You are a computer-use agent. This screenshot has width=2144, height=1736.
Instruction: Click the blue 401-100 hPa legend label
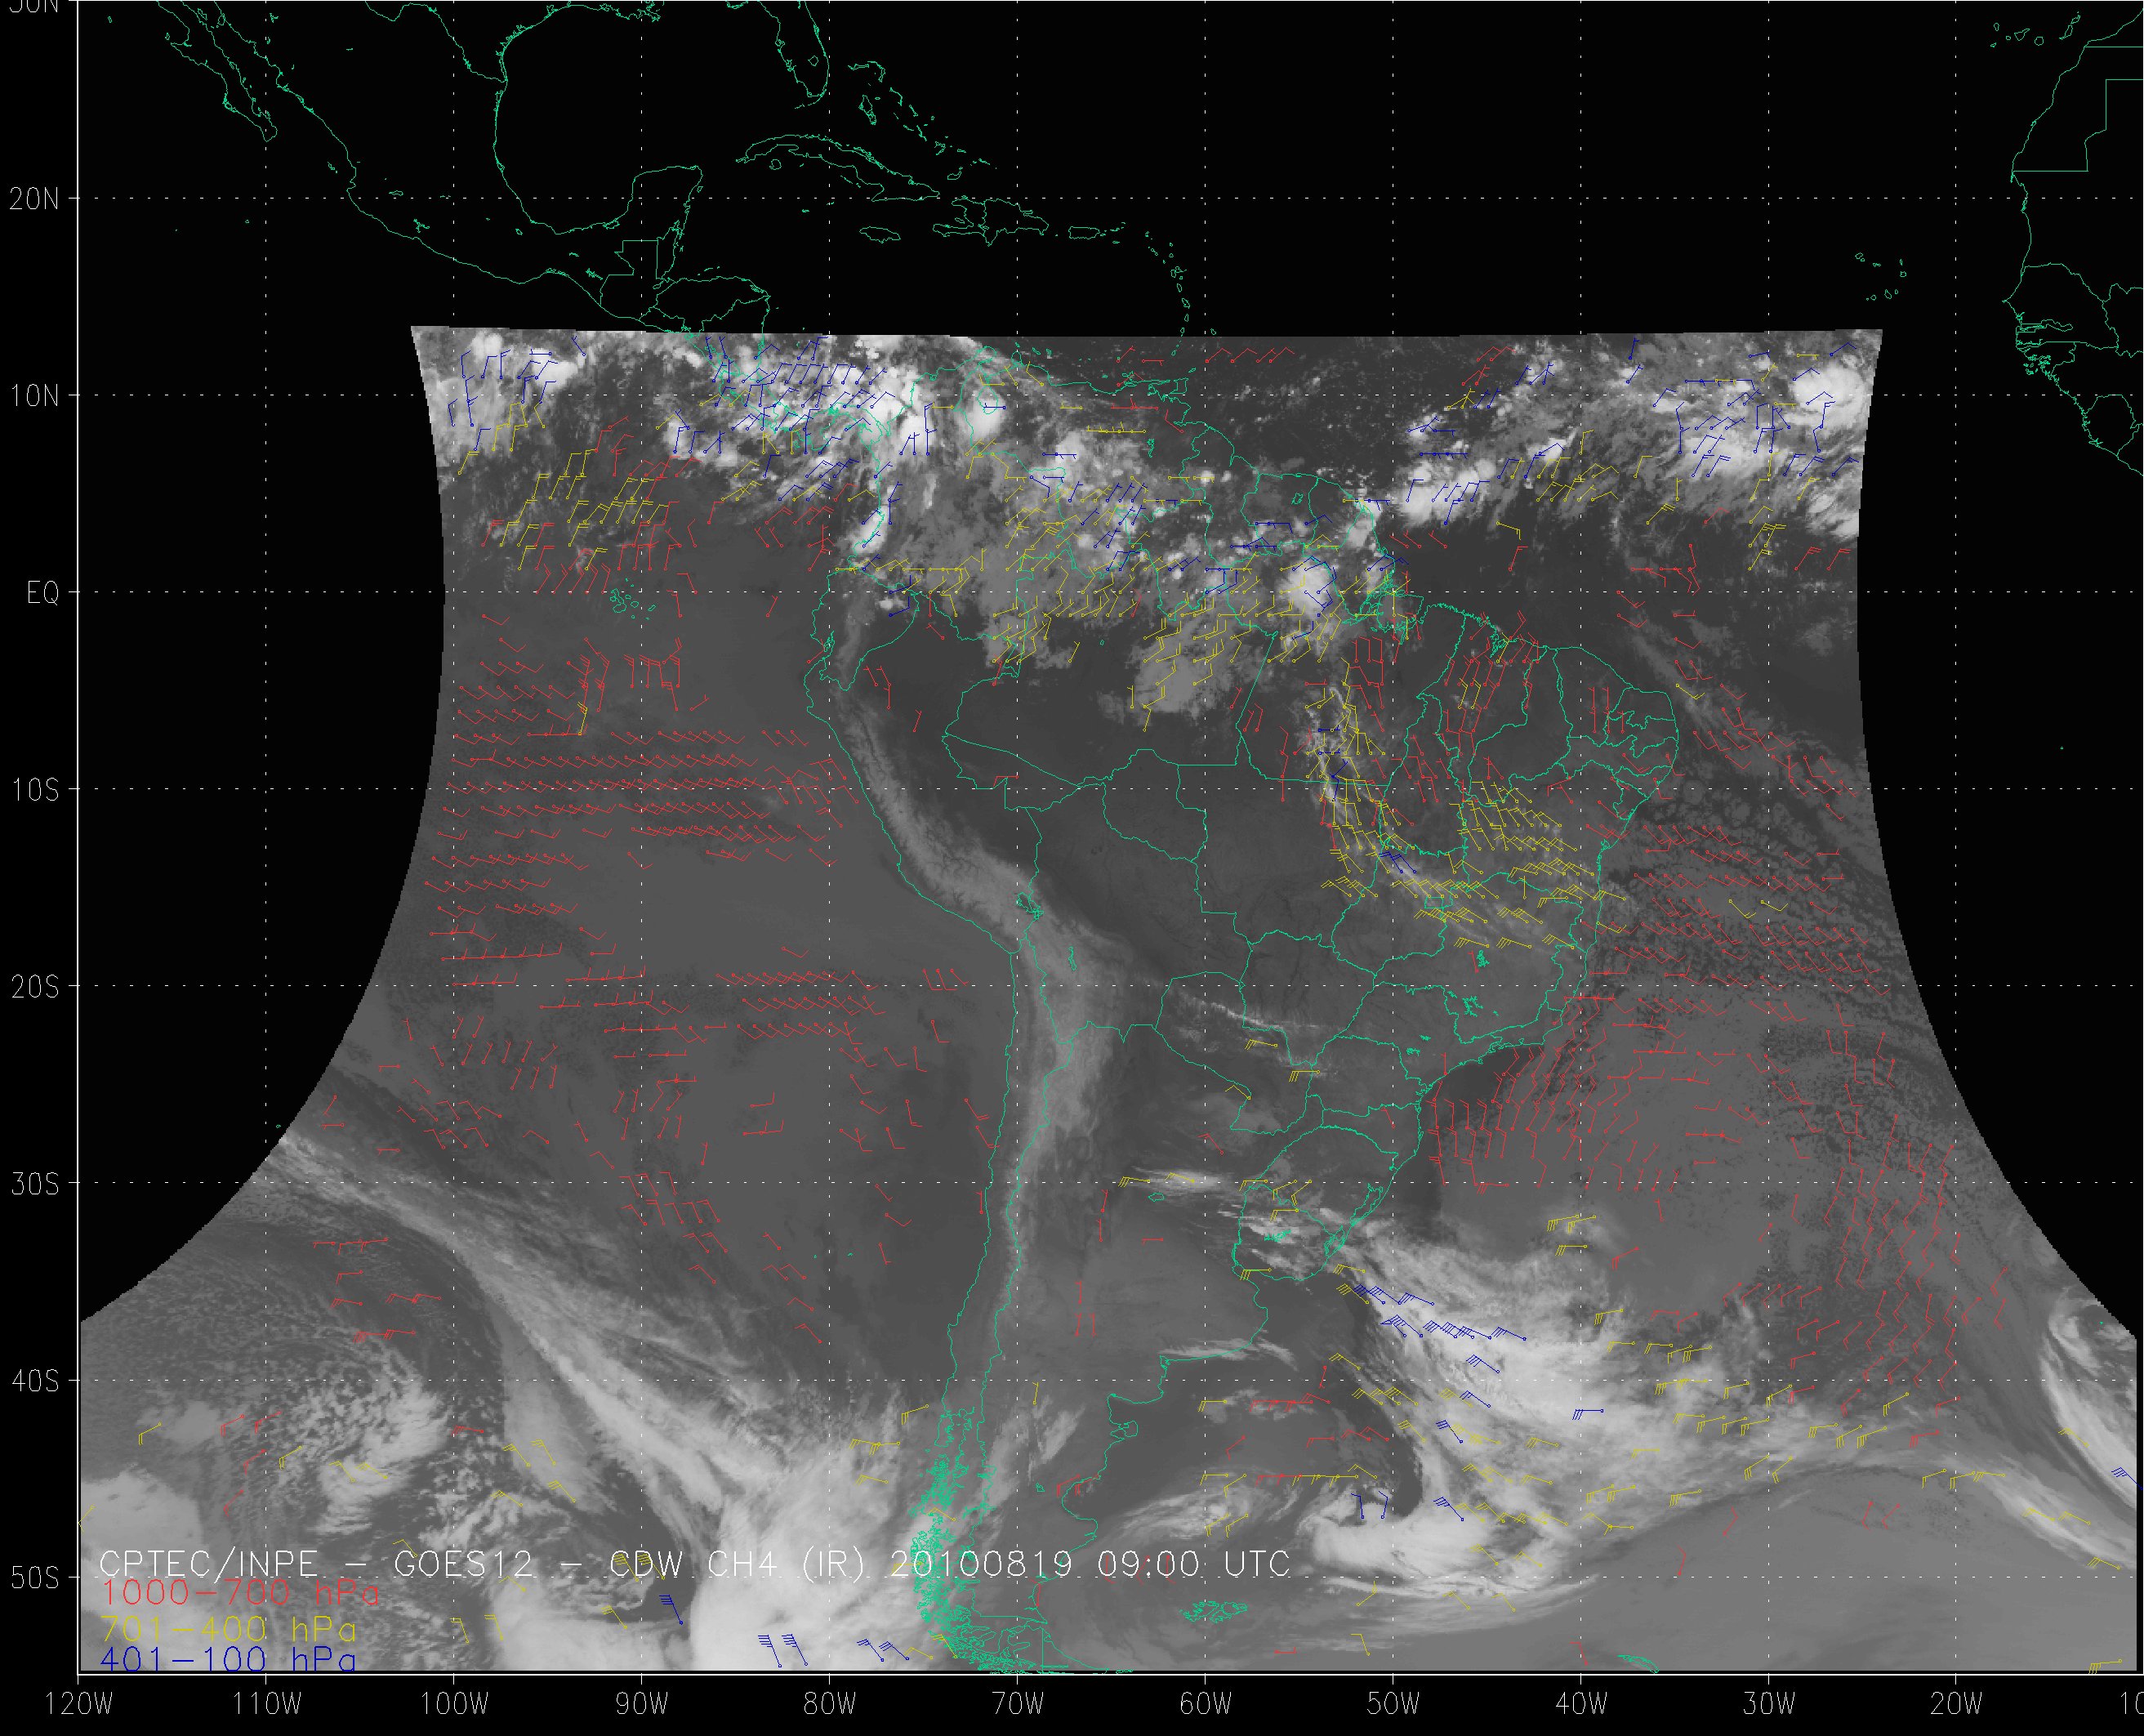228,1660
